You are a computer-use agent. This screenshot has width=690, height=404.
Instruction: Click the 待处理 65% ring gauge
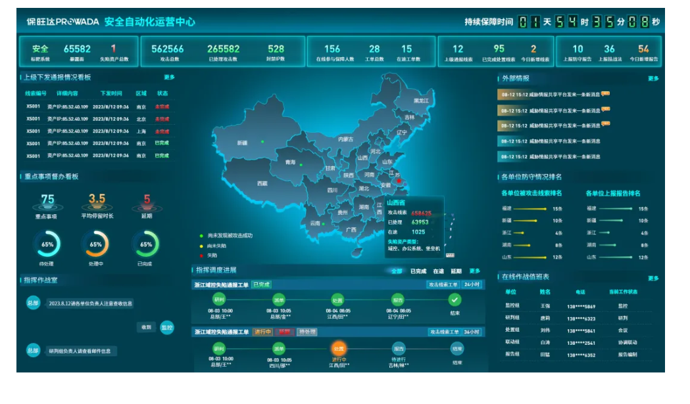[x=47, y=244]
